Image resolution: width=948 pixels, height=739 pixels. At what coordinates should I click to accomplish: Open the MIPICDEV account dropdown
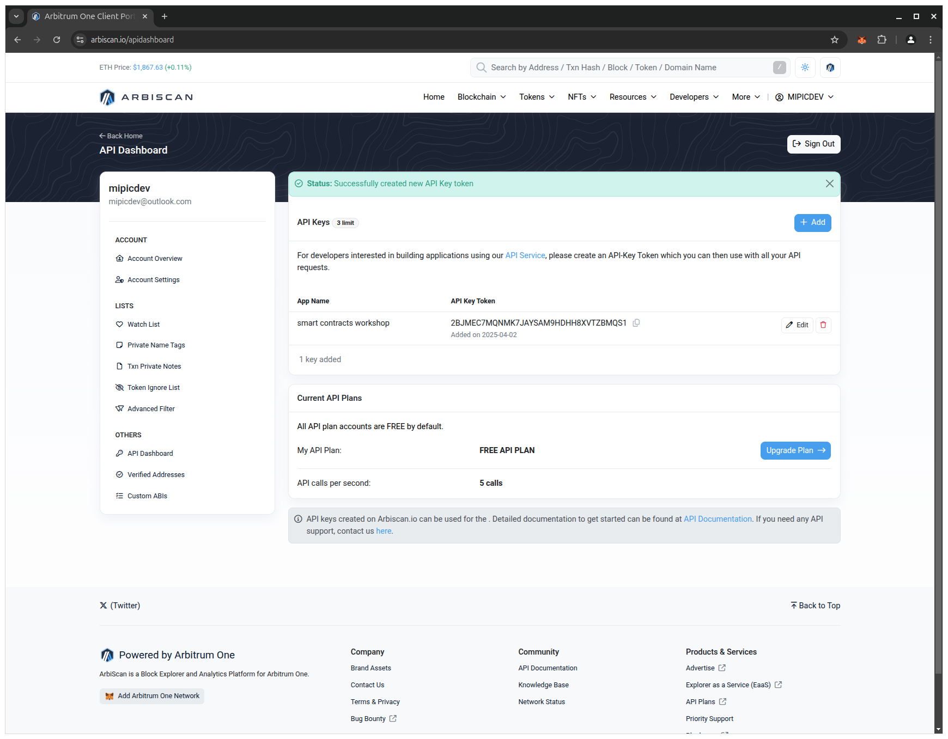click(x=804, y=97)
